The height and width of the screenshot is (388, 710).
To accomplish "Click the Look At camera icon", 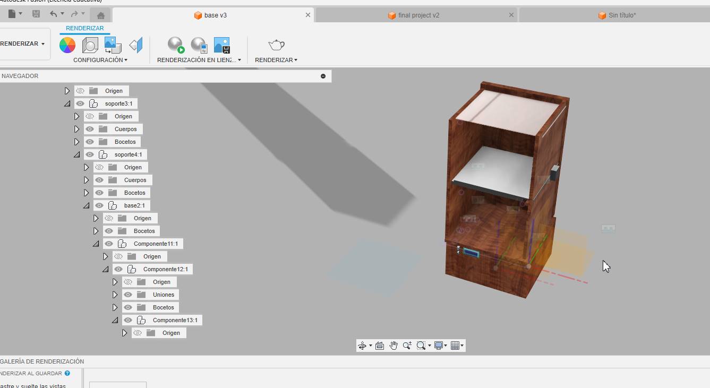I will coord(379,346).
